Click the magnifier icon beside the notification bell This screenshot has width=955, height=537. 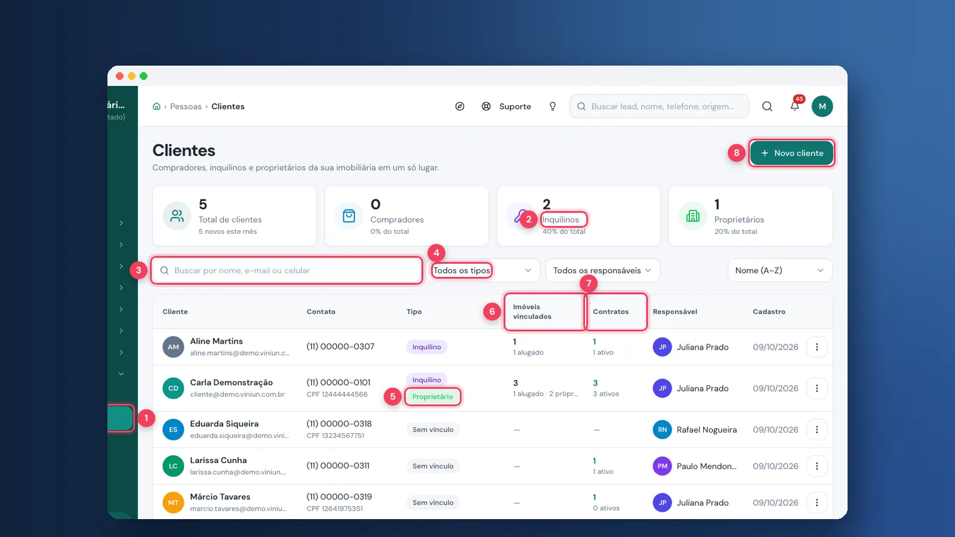point(767,106)
